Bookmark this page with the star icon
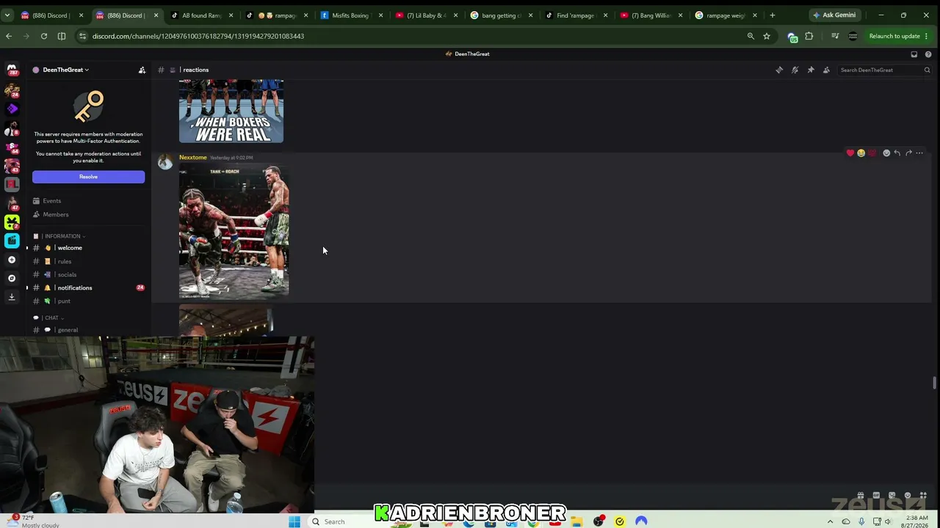 click(x=767, y=36)
